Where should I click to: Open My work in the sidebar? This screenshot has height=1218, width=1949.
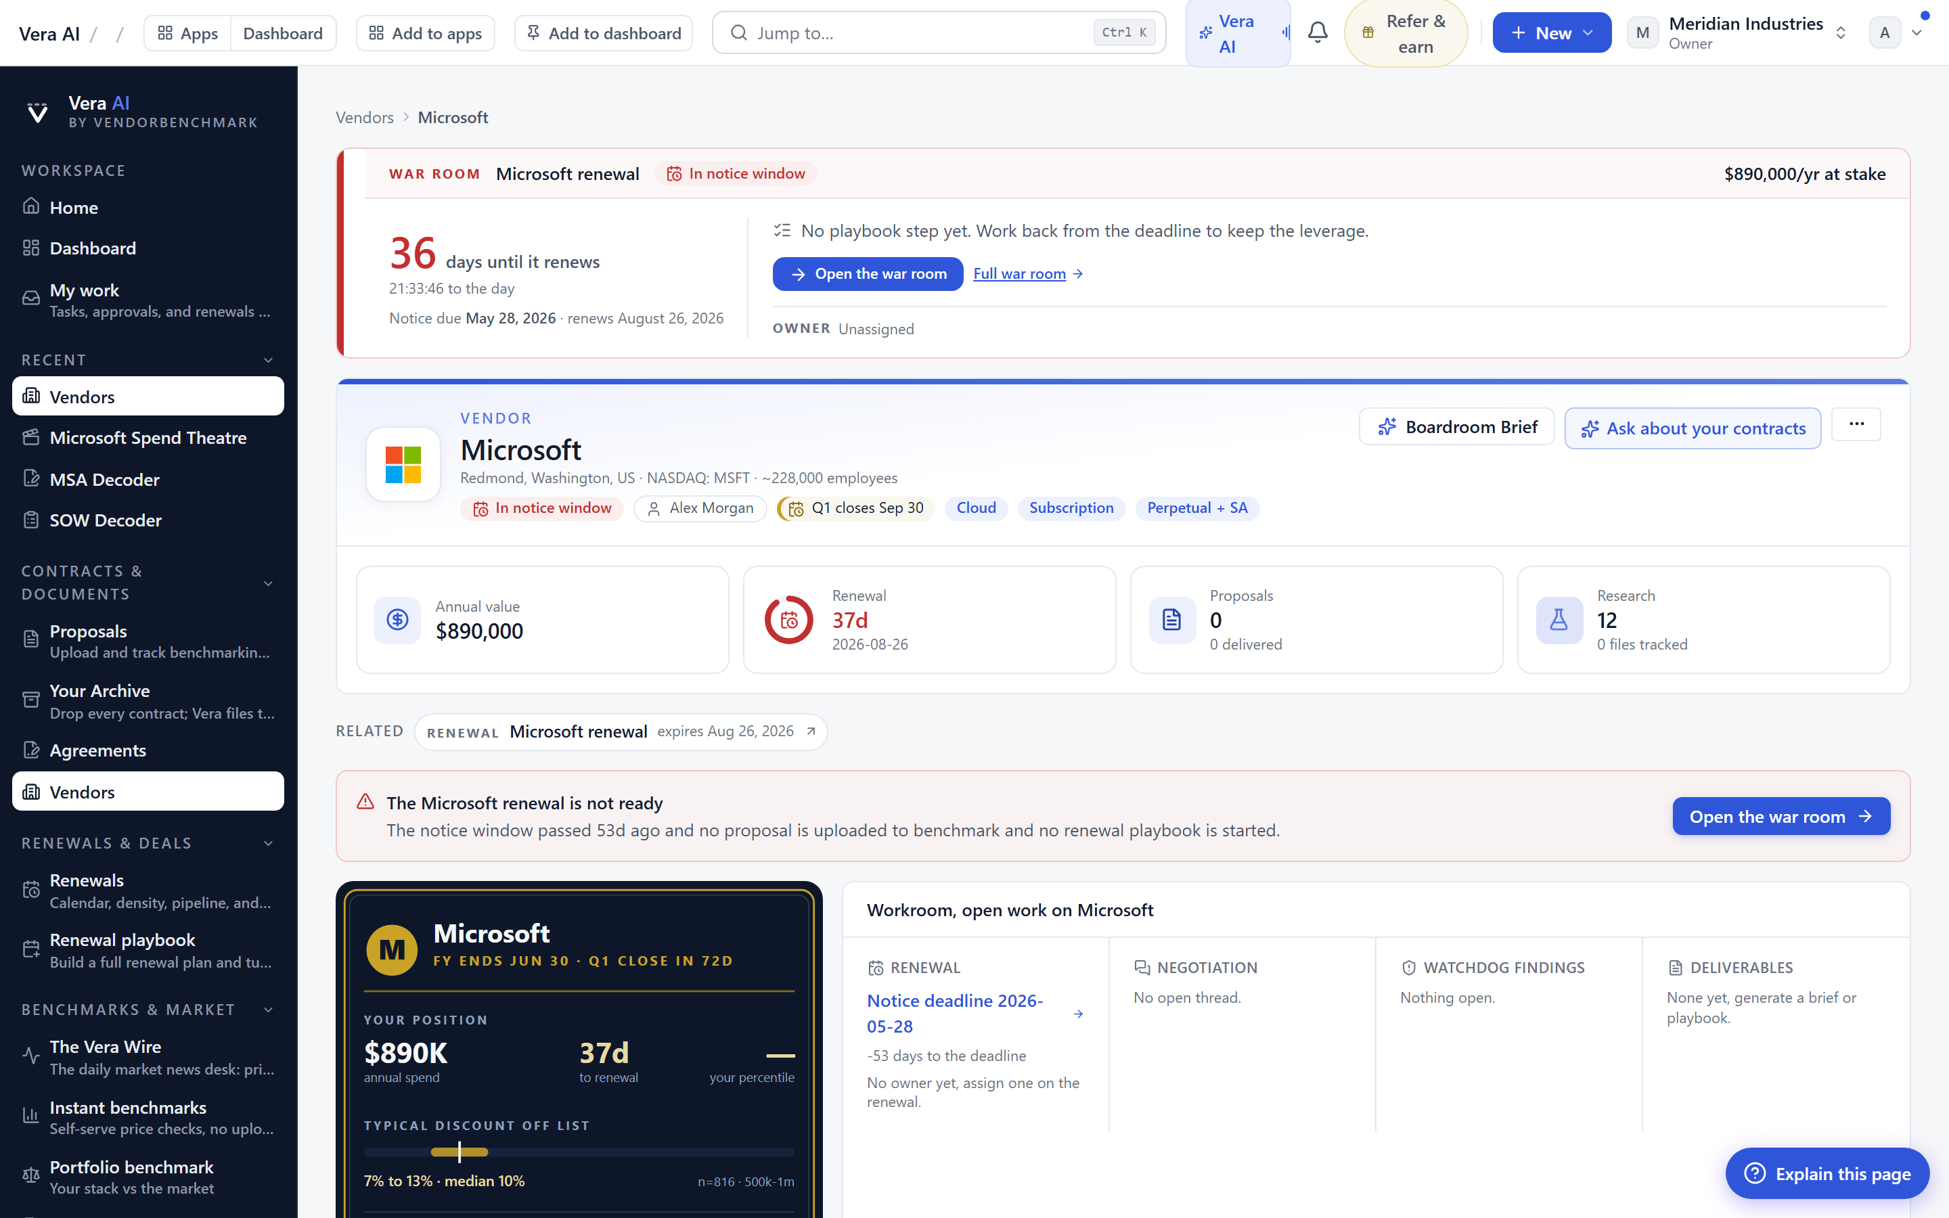pos(148,300)
